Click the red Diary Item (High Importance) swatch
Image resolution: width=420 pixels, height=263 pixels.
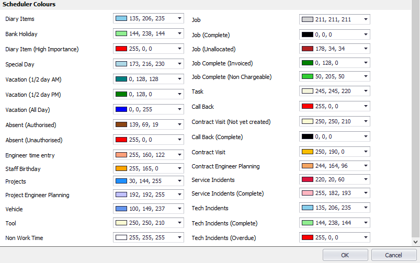121,49
